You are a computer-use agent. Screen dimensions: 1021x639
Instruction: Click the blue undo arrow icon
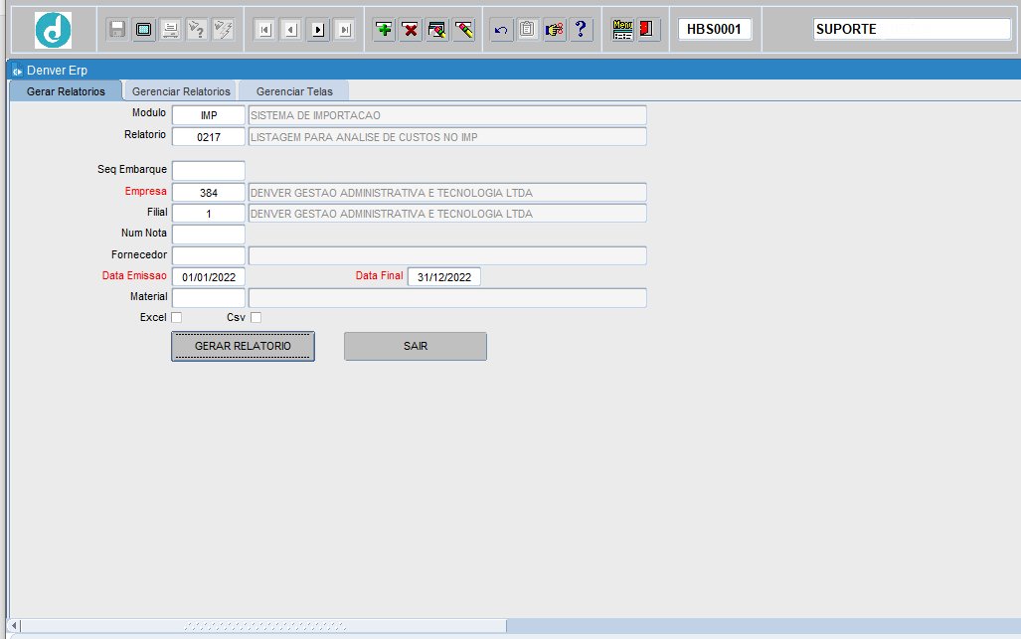pyautogui.click(x=501, y=29)
